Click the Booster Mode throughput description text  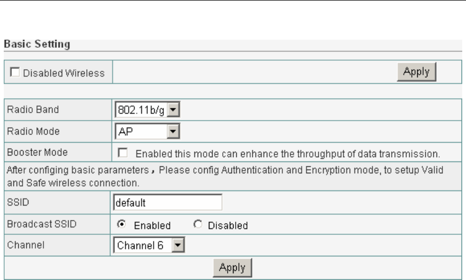[x=288, y=154]
